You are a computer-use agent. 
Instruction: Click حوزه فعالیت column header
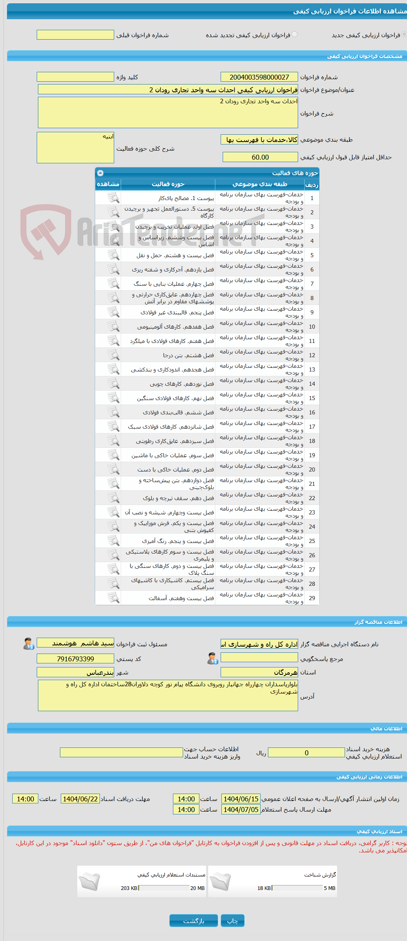point(168,185)
